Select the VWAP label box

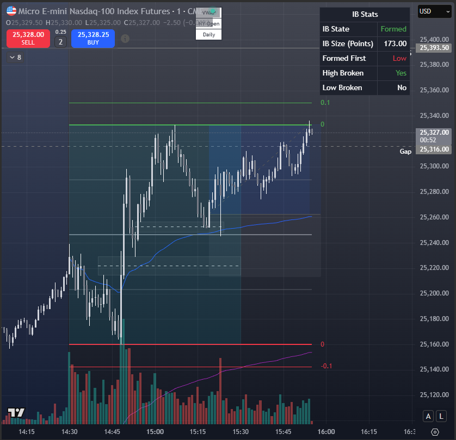coord(208,13)
